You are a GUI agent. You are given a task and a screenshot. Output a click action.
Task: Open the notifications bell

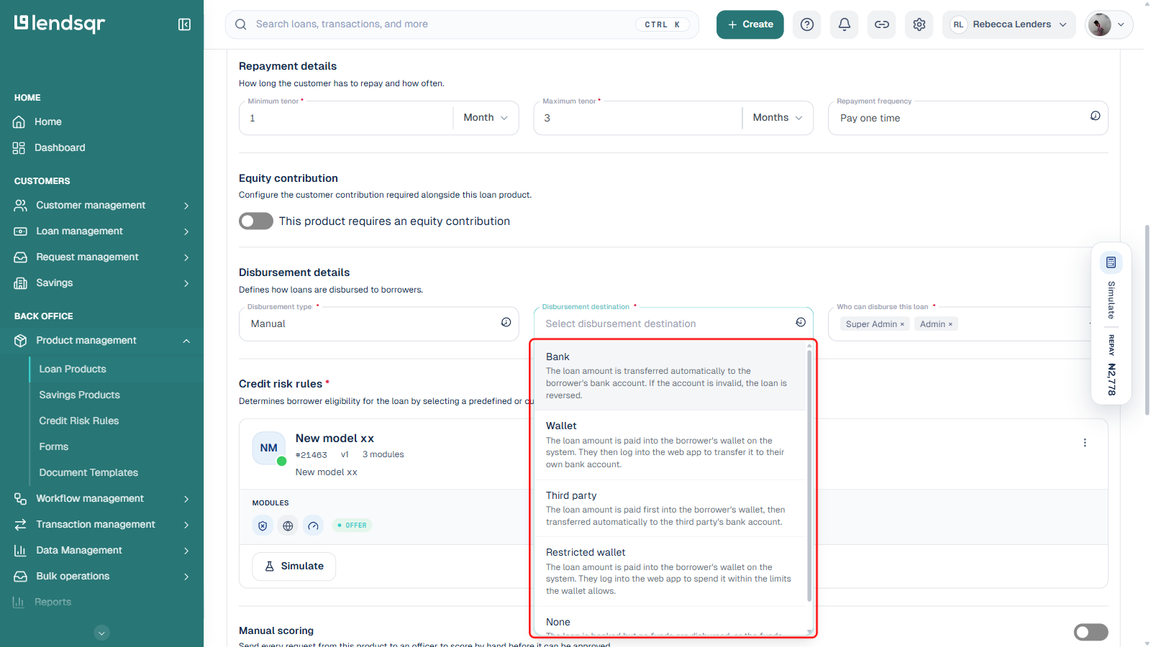pos(845,24)
